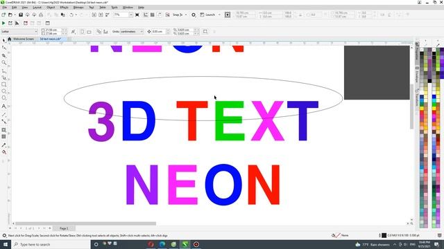Click the dark gray rectangle object
Image resolution: width=444 pixels, height=249 pixels.
pos(377,73)
